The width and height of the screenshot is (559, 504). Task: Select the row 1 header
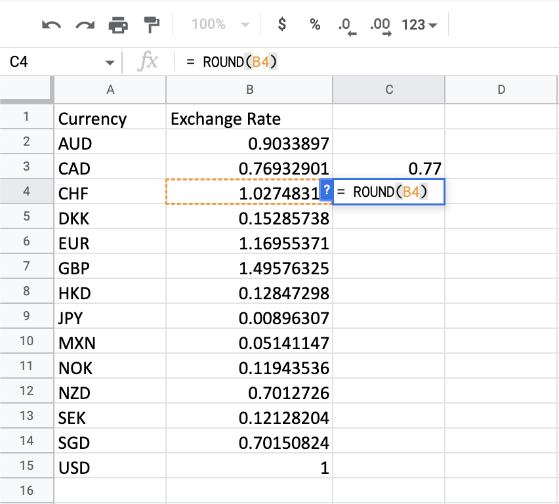(26, 117)
